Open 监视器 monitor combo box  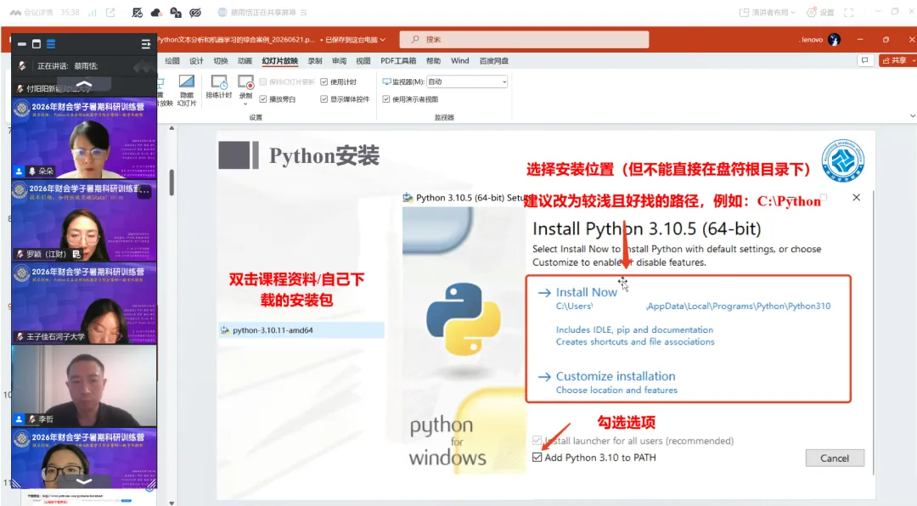(x=467, y=82)
